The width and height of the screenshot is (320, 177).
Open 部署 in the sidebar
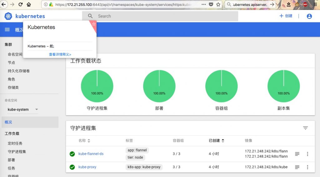pyautogui.click(x=12, y=160)
